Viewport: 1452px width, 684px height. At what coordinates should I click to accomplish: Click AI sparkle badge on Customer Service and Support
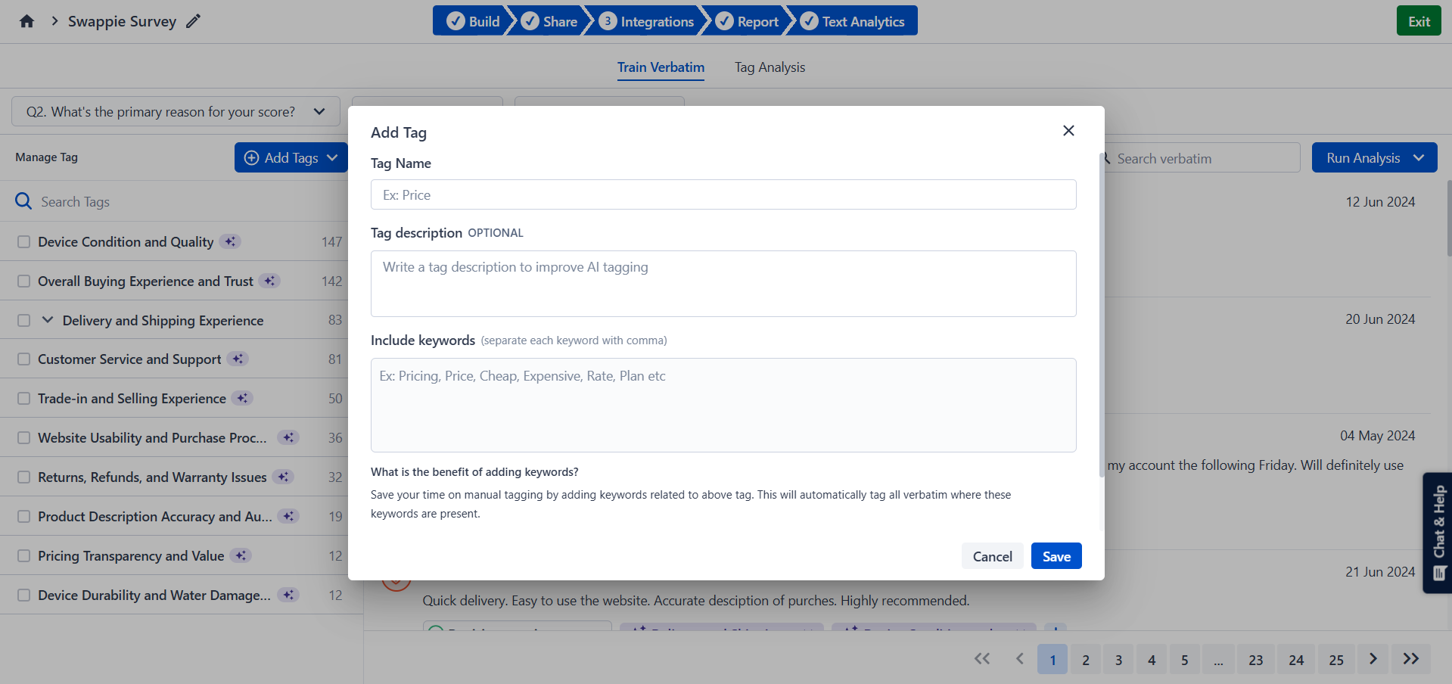point(238,359)
